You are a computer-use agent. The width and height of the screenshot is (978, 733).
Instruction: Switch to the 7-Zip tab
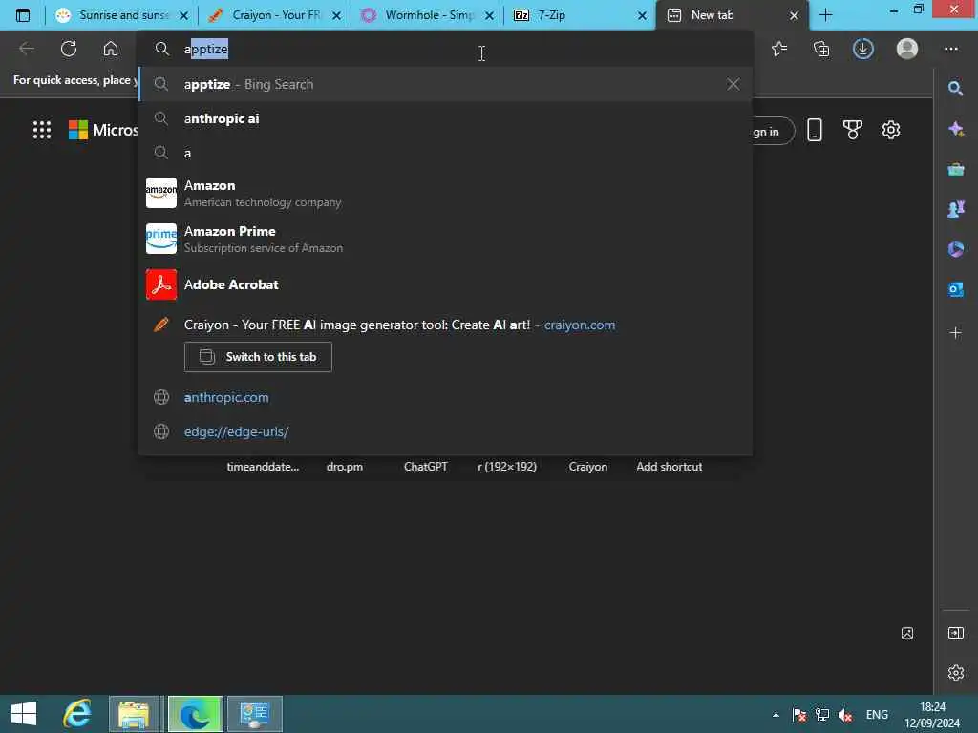point(581,15)
